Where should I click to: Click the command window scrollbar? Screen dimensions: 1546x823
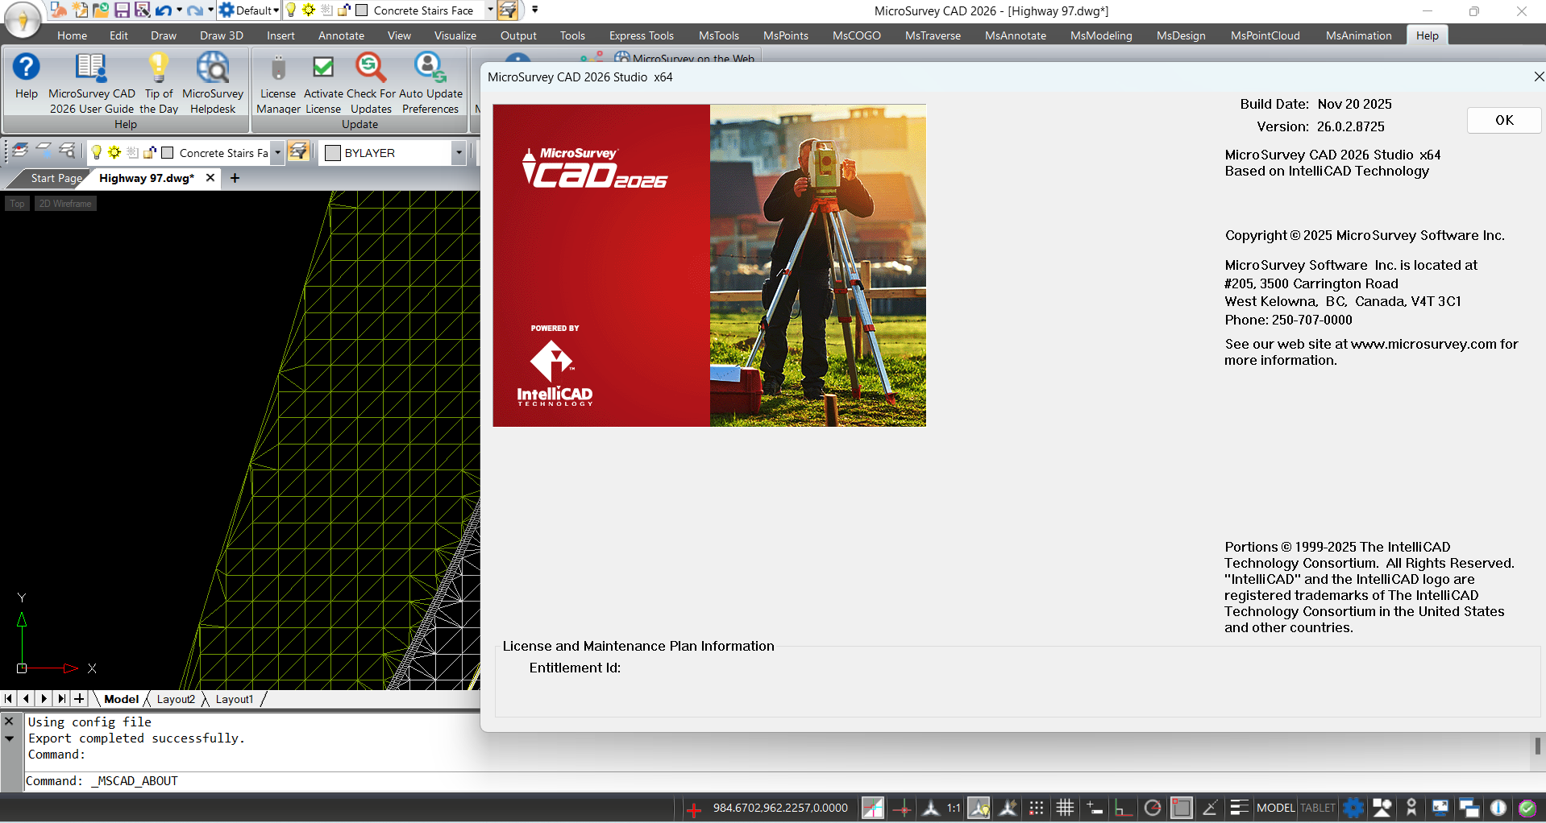point(1537,746)
